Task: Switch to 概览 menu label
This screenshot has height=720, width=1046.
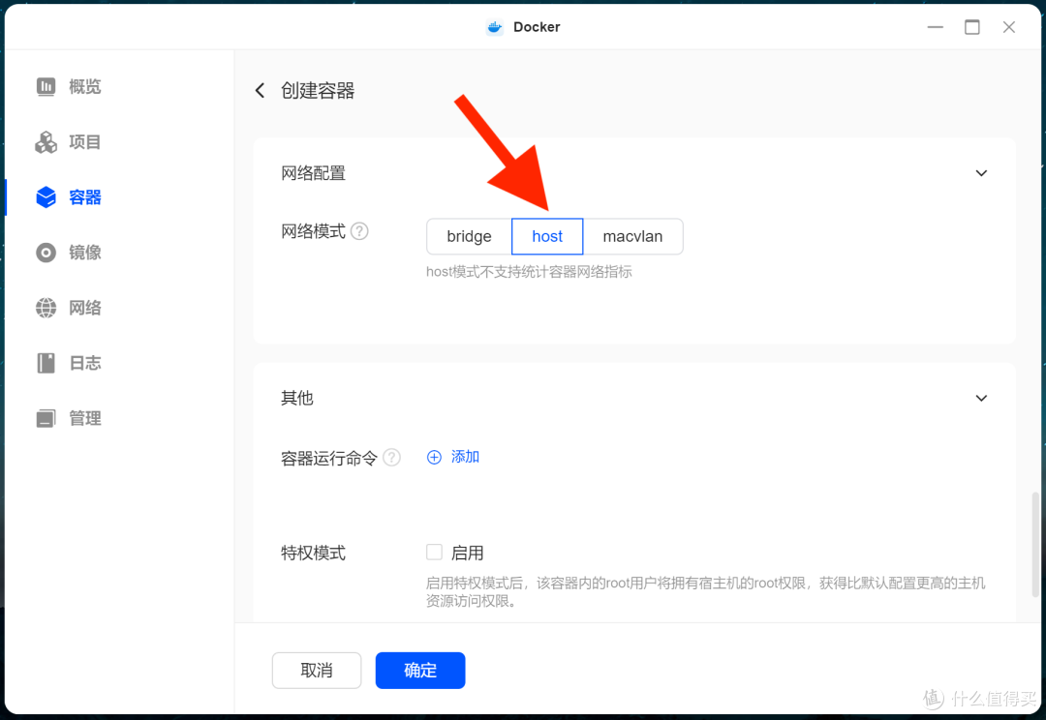Action: [x=84, y=87]
